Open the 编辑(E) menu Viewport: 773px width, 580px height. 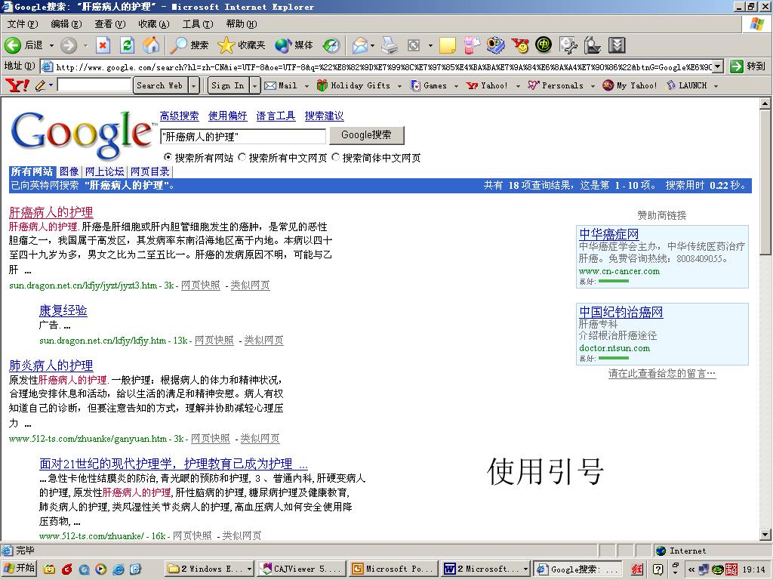pos(66,23)
